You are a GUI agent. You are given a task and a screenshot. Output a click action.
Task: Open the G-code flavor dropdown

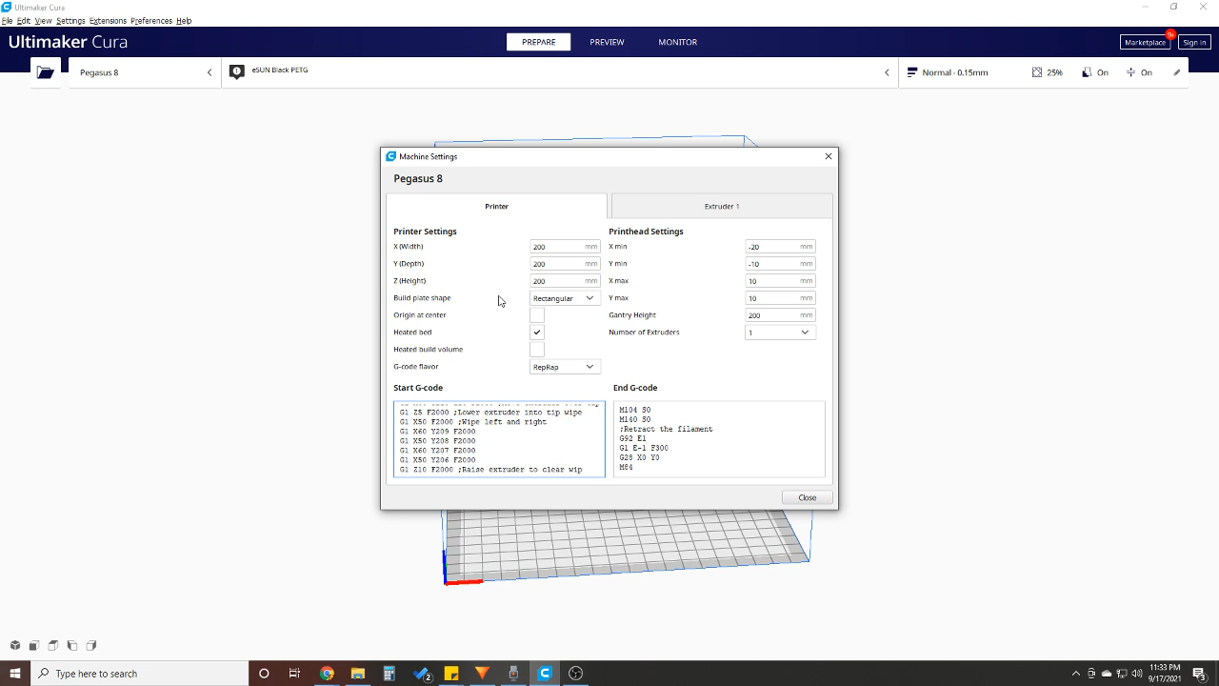point(565,367)
